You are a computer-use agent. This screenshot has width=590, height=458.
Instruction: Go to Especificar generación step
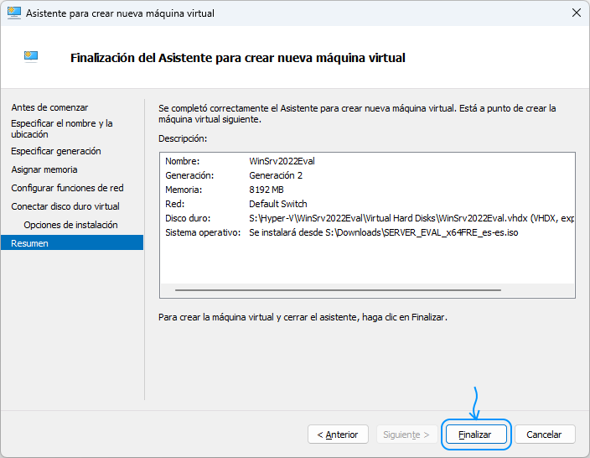[x=56, y=151]
